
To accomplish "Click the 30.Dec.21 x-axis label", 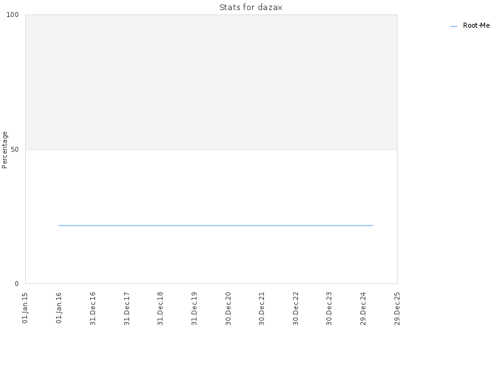I will tap(261, 309).
